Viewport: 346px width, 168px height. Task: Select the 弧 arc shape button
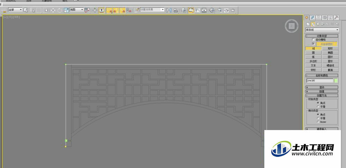(x=313, y=57)
